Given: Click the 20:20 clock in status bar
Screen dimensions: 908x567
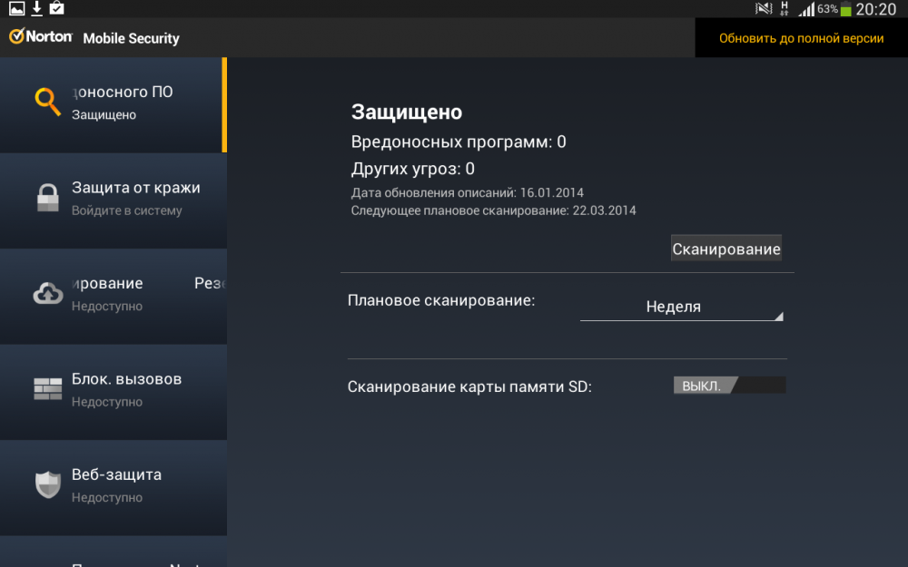Looking at the screenshot, I should coord(875,9).
